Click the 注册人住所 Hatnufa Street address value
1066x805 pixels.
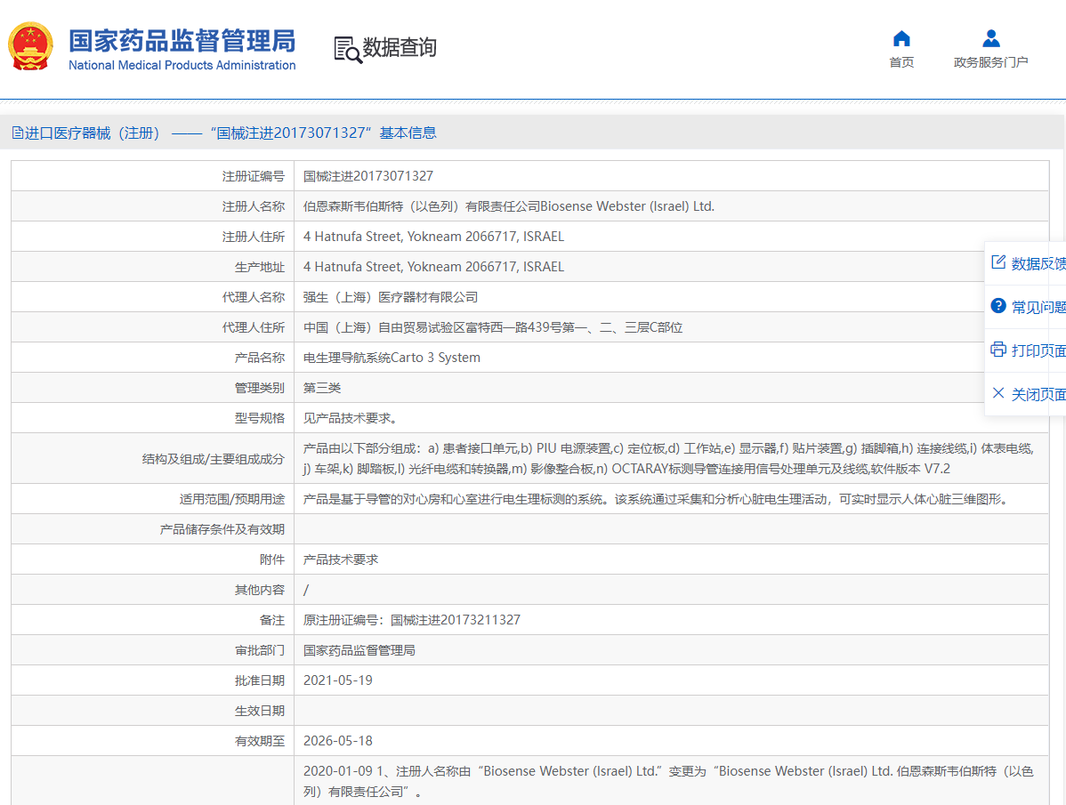point(433,237)
